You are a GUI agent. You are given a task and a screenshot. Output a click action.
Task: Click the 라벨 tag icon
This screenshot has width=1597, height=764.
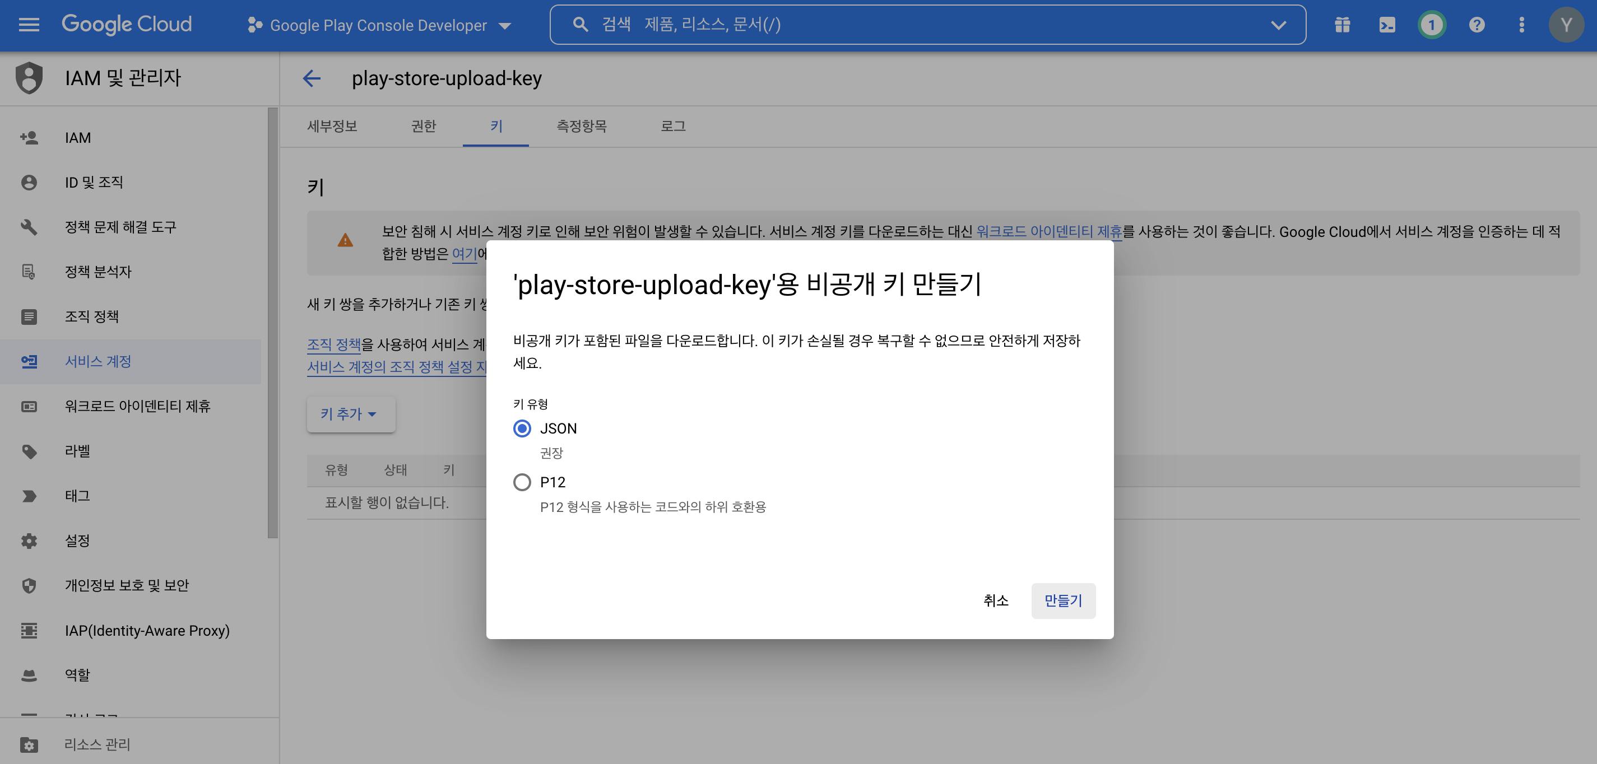29,451
